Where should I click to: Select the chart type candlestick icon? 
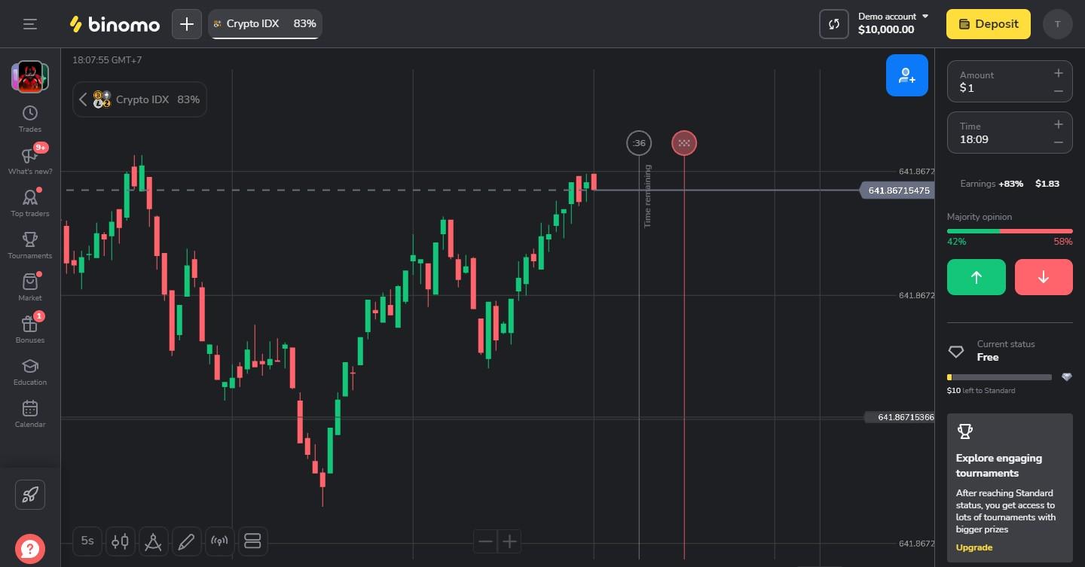click(121, 541)
